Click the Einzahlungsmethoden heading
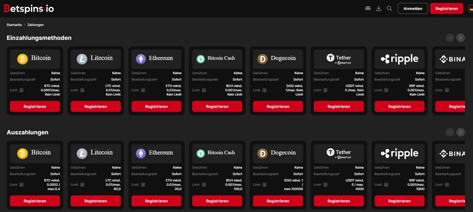This screenshot has width=473, height=212. (x=39, y=38)
